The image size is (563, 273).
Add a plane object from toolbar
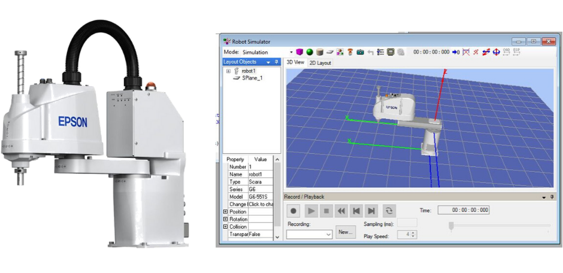click(x=329, y=52)
